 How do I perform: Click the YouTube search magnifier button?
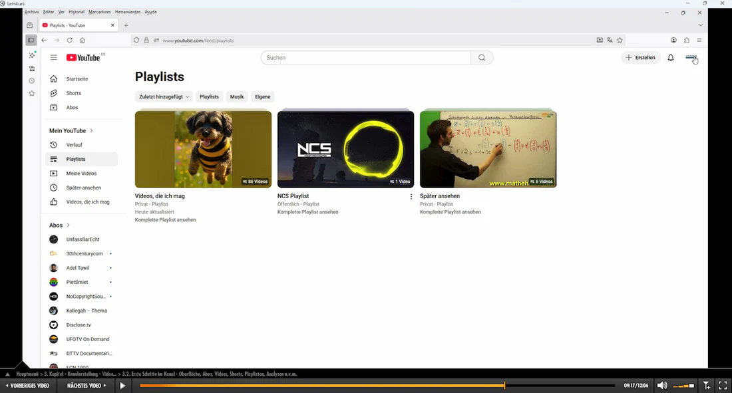pyautogui.click(x=482, y=58)
